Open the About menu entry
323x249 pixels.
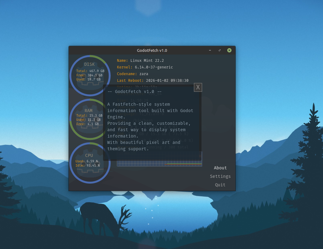(220, 168)
